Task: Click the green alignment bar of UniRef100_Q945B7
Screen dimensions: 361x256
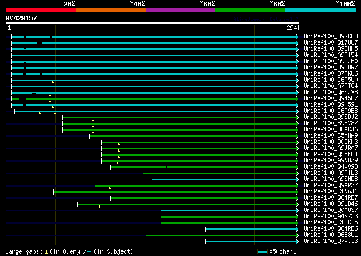Action: pyautogui.click(x=154, y=99)
